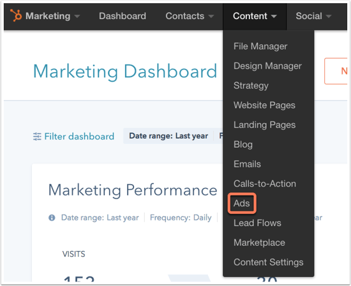
Task: Click the Date range: Last year filter chip
Action: pyautogui.click(x=168, y=136)
